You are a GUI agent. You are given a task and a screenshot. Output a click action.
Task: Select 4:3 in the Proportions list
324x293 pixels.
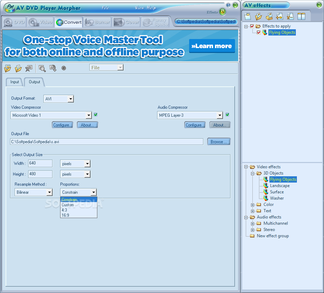click(x=79, y=210)
